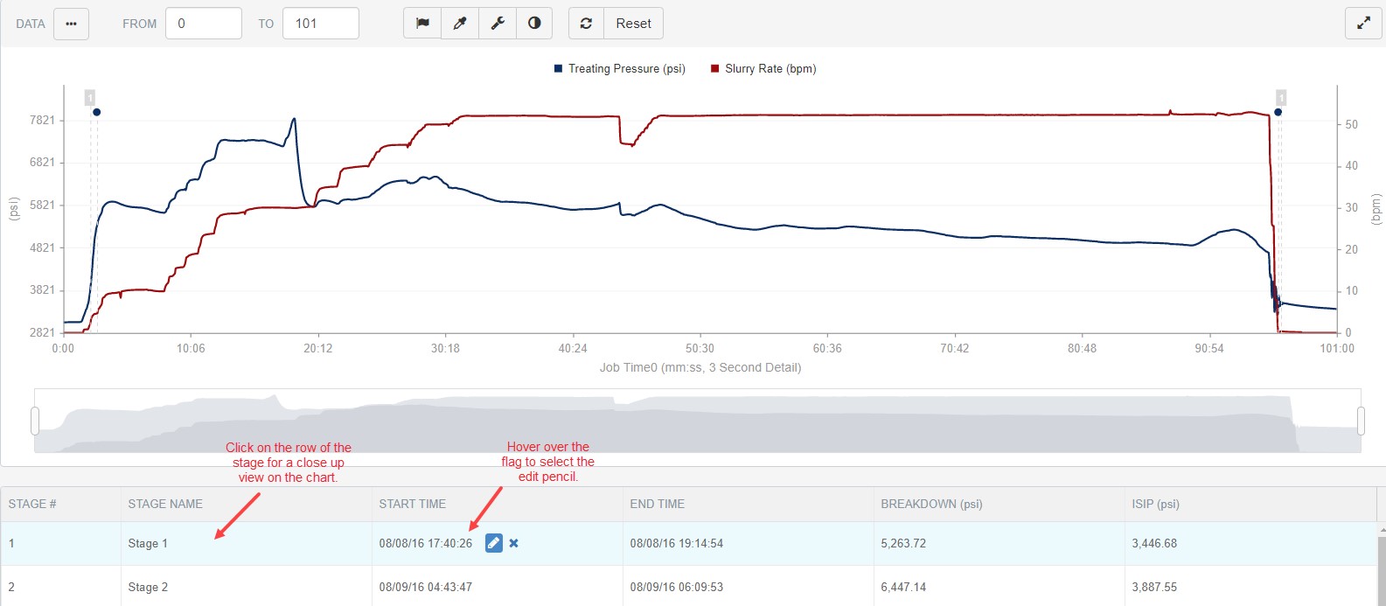Click the Reset button
Screen dimensions: 1386x606
tap(633, 24)
